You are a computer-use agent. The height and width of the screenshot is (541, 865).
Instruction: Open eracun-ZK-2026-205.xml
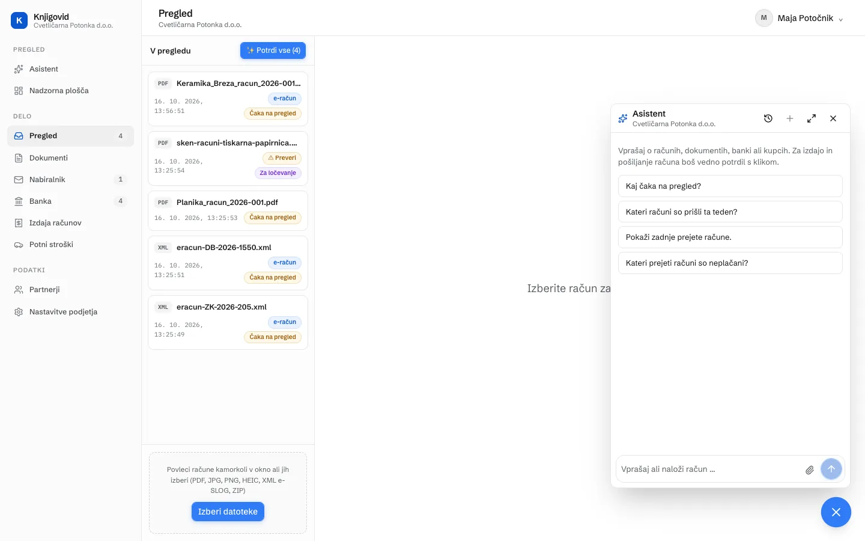coord(228,323)
